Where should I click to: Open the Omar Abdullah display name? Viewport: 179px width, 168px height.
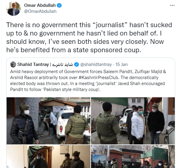40,5
